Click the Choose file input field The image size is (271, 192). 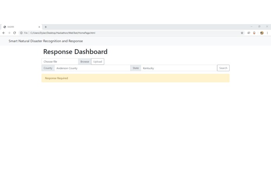coord(60,62)
